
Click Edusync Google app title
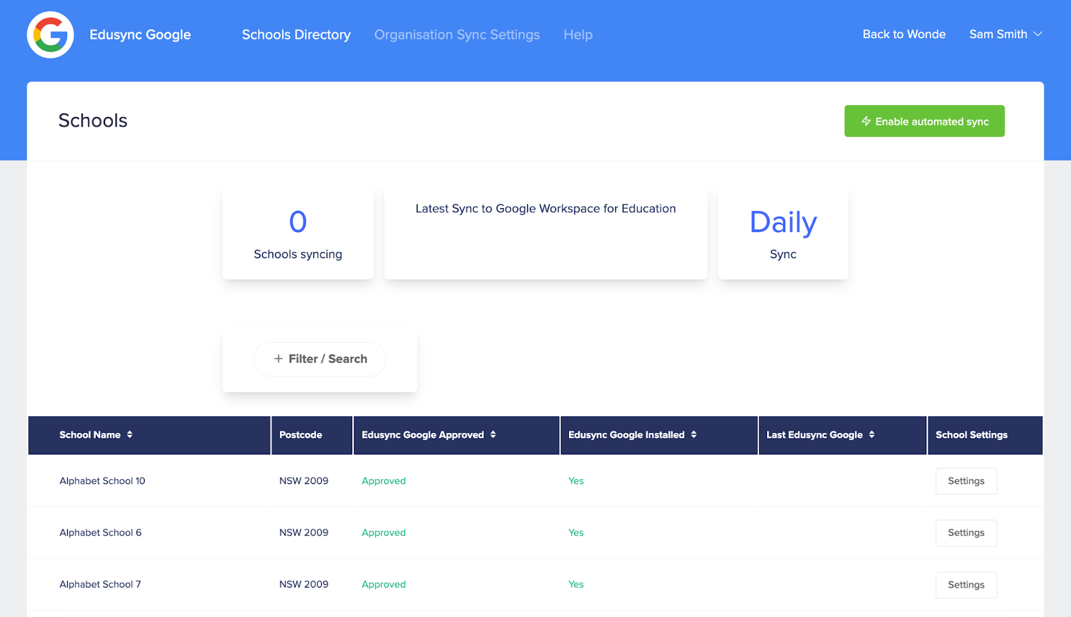(140, 35)
